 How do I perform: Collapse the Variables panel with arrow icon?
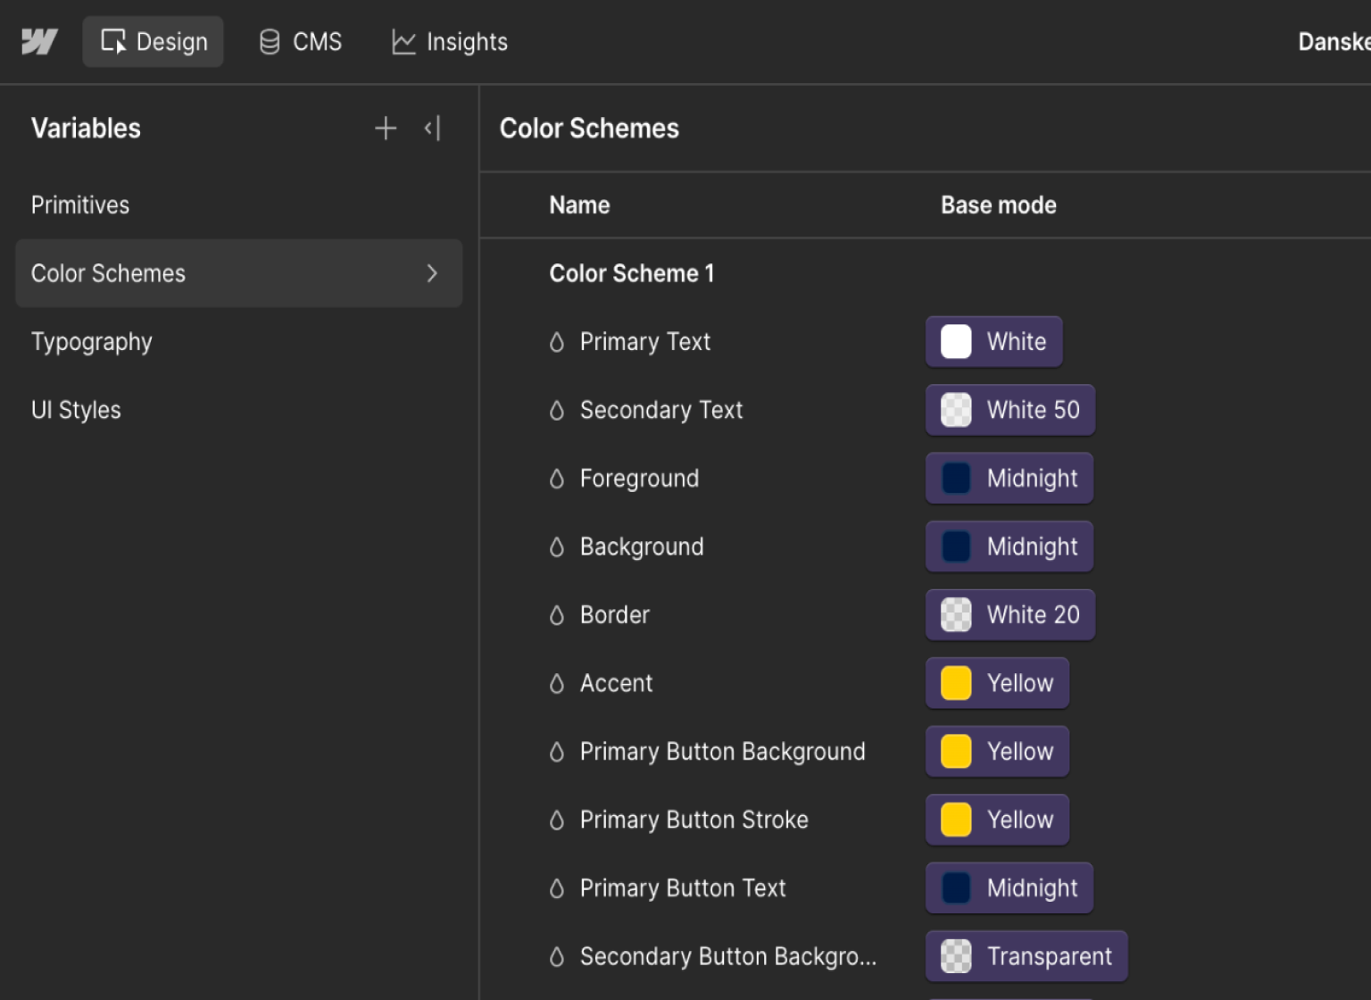433,129
